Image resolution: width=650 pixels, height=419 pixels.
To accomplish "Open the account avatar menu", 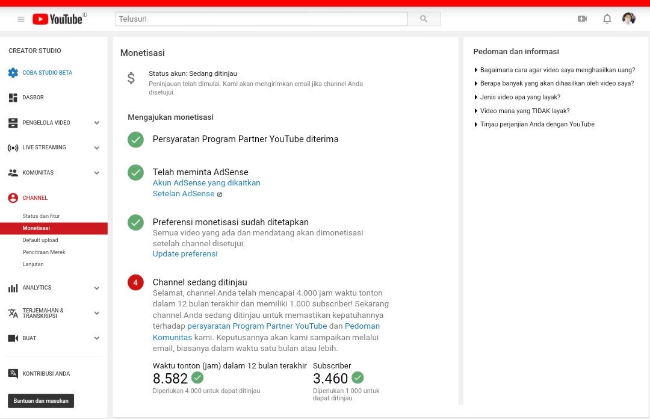I will tap(629, 19).
